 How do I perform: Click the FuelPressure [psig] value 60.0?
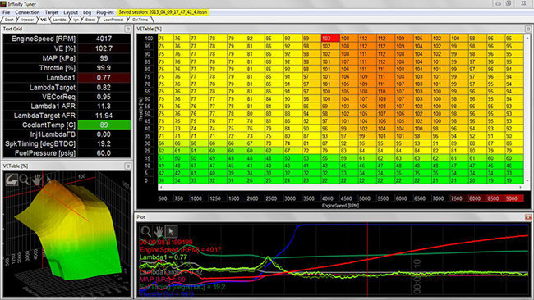(x=104, y=153)
